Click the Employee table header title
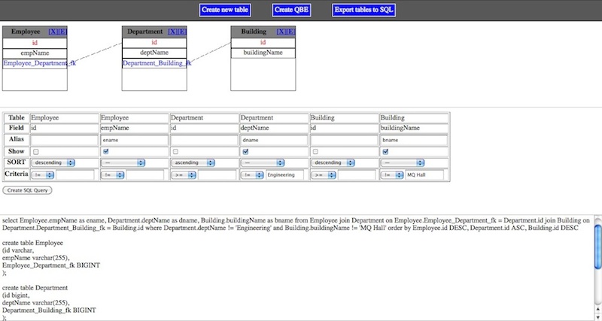 (26, 32)
